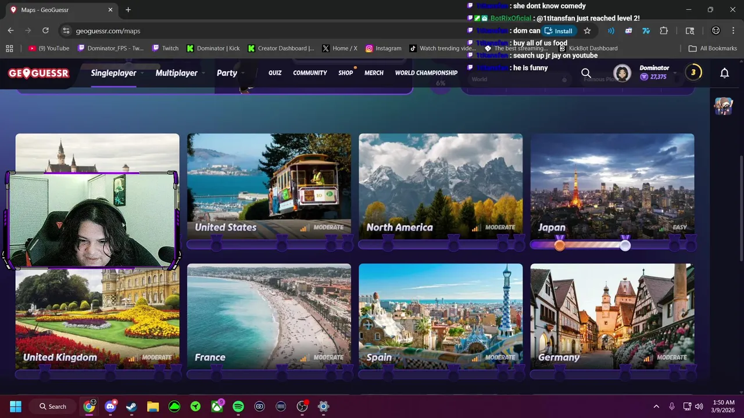Click the Install app button

click(558, 31)
